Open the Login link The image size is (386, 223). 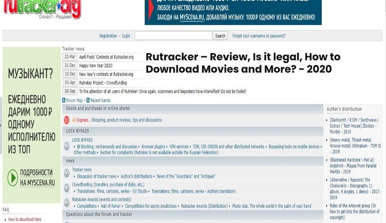point(126,36)
